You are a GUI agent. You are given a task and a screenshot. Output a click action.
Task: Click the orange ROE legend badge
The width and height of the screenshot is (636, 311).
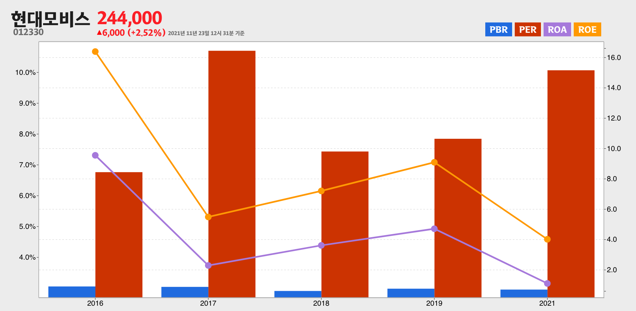pos(587,29)
